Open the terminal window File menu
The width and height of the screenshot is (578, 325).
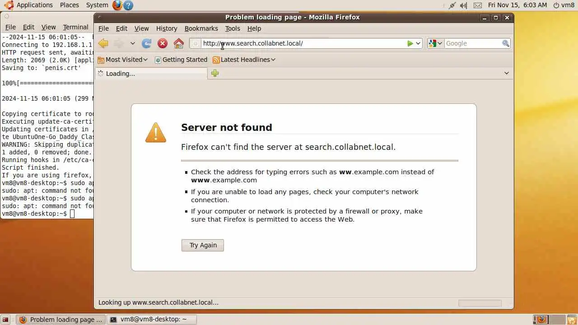(10, 27)
